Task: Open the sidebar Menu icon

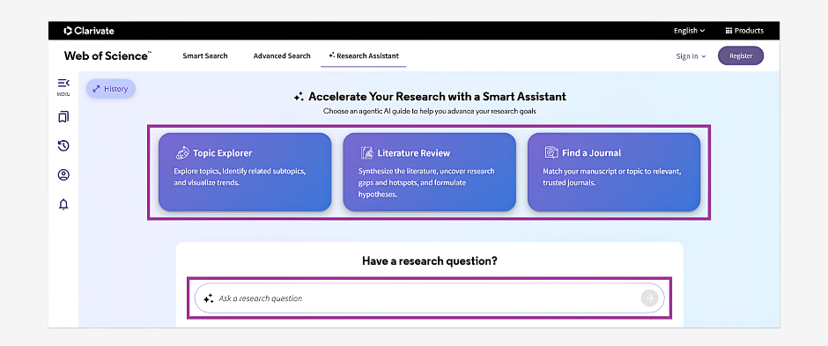Action: click(63, 86)
